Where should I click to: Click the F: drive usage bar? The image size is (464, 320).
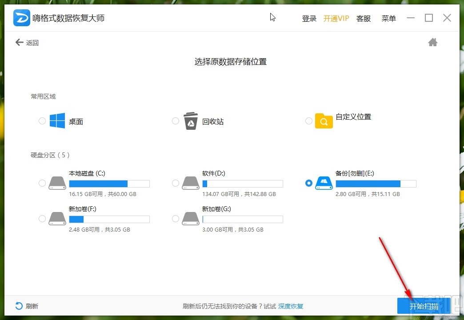tap(109, 219)
